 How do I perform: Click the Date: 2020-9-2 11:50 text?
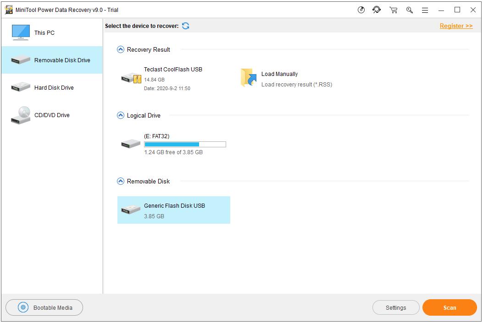point(167,88)
